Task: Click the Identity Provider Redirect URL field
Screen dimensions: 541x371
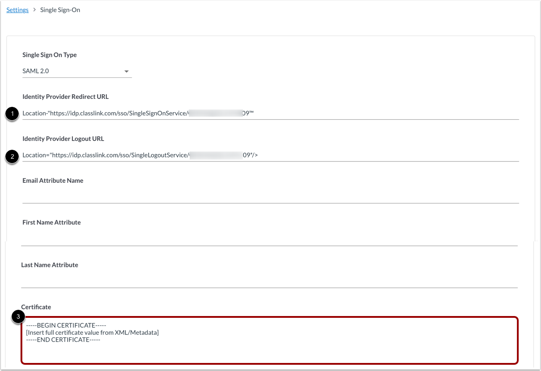Action: coord(268,113)
